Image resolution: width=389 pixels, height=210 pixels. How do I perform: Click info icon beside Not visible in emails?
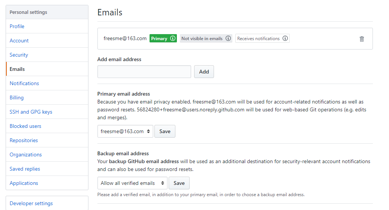click(228, 38)
